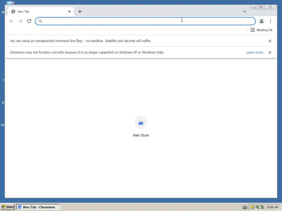
Task: Dismiss the no-sandbox warning bar
Action: pos(270,41)
